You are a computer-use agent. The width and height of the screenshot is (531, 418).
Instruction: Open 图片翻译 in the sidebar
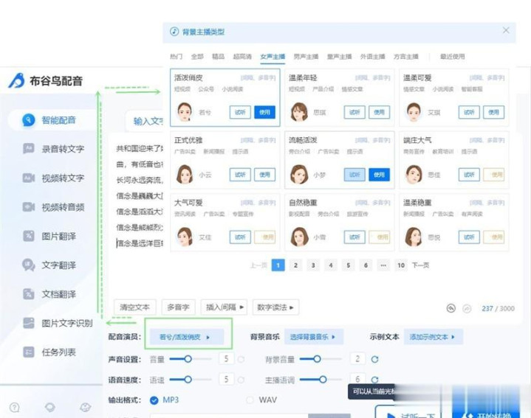(x=49, y=236)
